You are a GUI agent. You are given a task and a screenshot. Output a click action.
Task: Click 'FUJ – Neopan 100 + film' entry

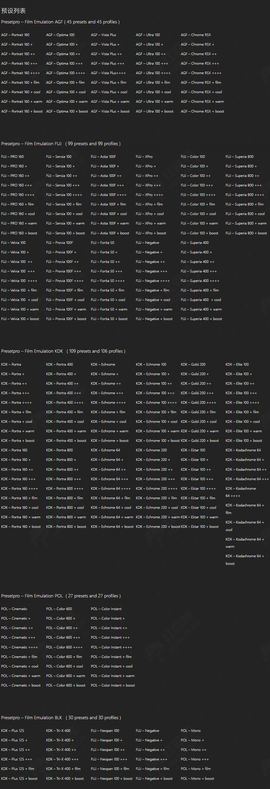pos(110,769)
